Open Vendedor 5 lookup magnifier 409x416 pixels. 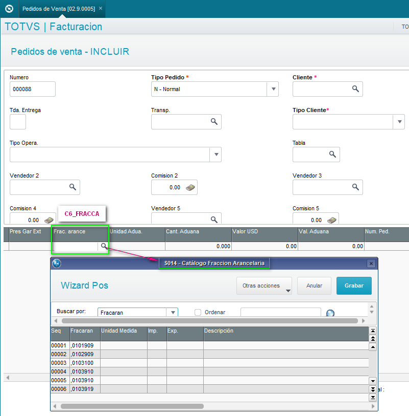pos(214,220)
